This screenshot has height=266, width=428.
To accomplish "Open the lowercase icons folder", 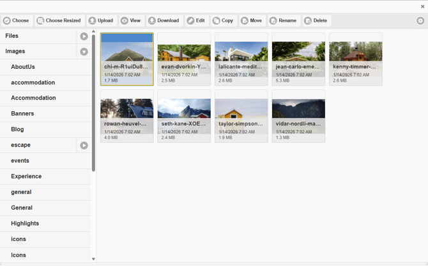I will 45,239.
